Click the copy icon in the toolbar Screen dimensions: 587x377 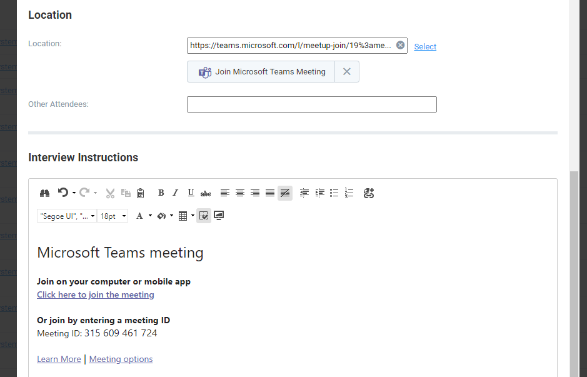click(126, 193)
